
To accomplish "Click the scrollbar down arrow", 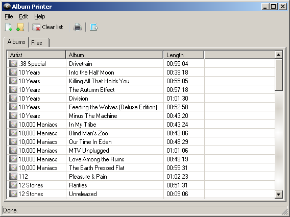I will coord(279,194).
